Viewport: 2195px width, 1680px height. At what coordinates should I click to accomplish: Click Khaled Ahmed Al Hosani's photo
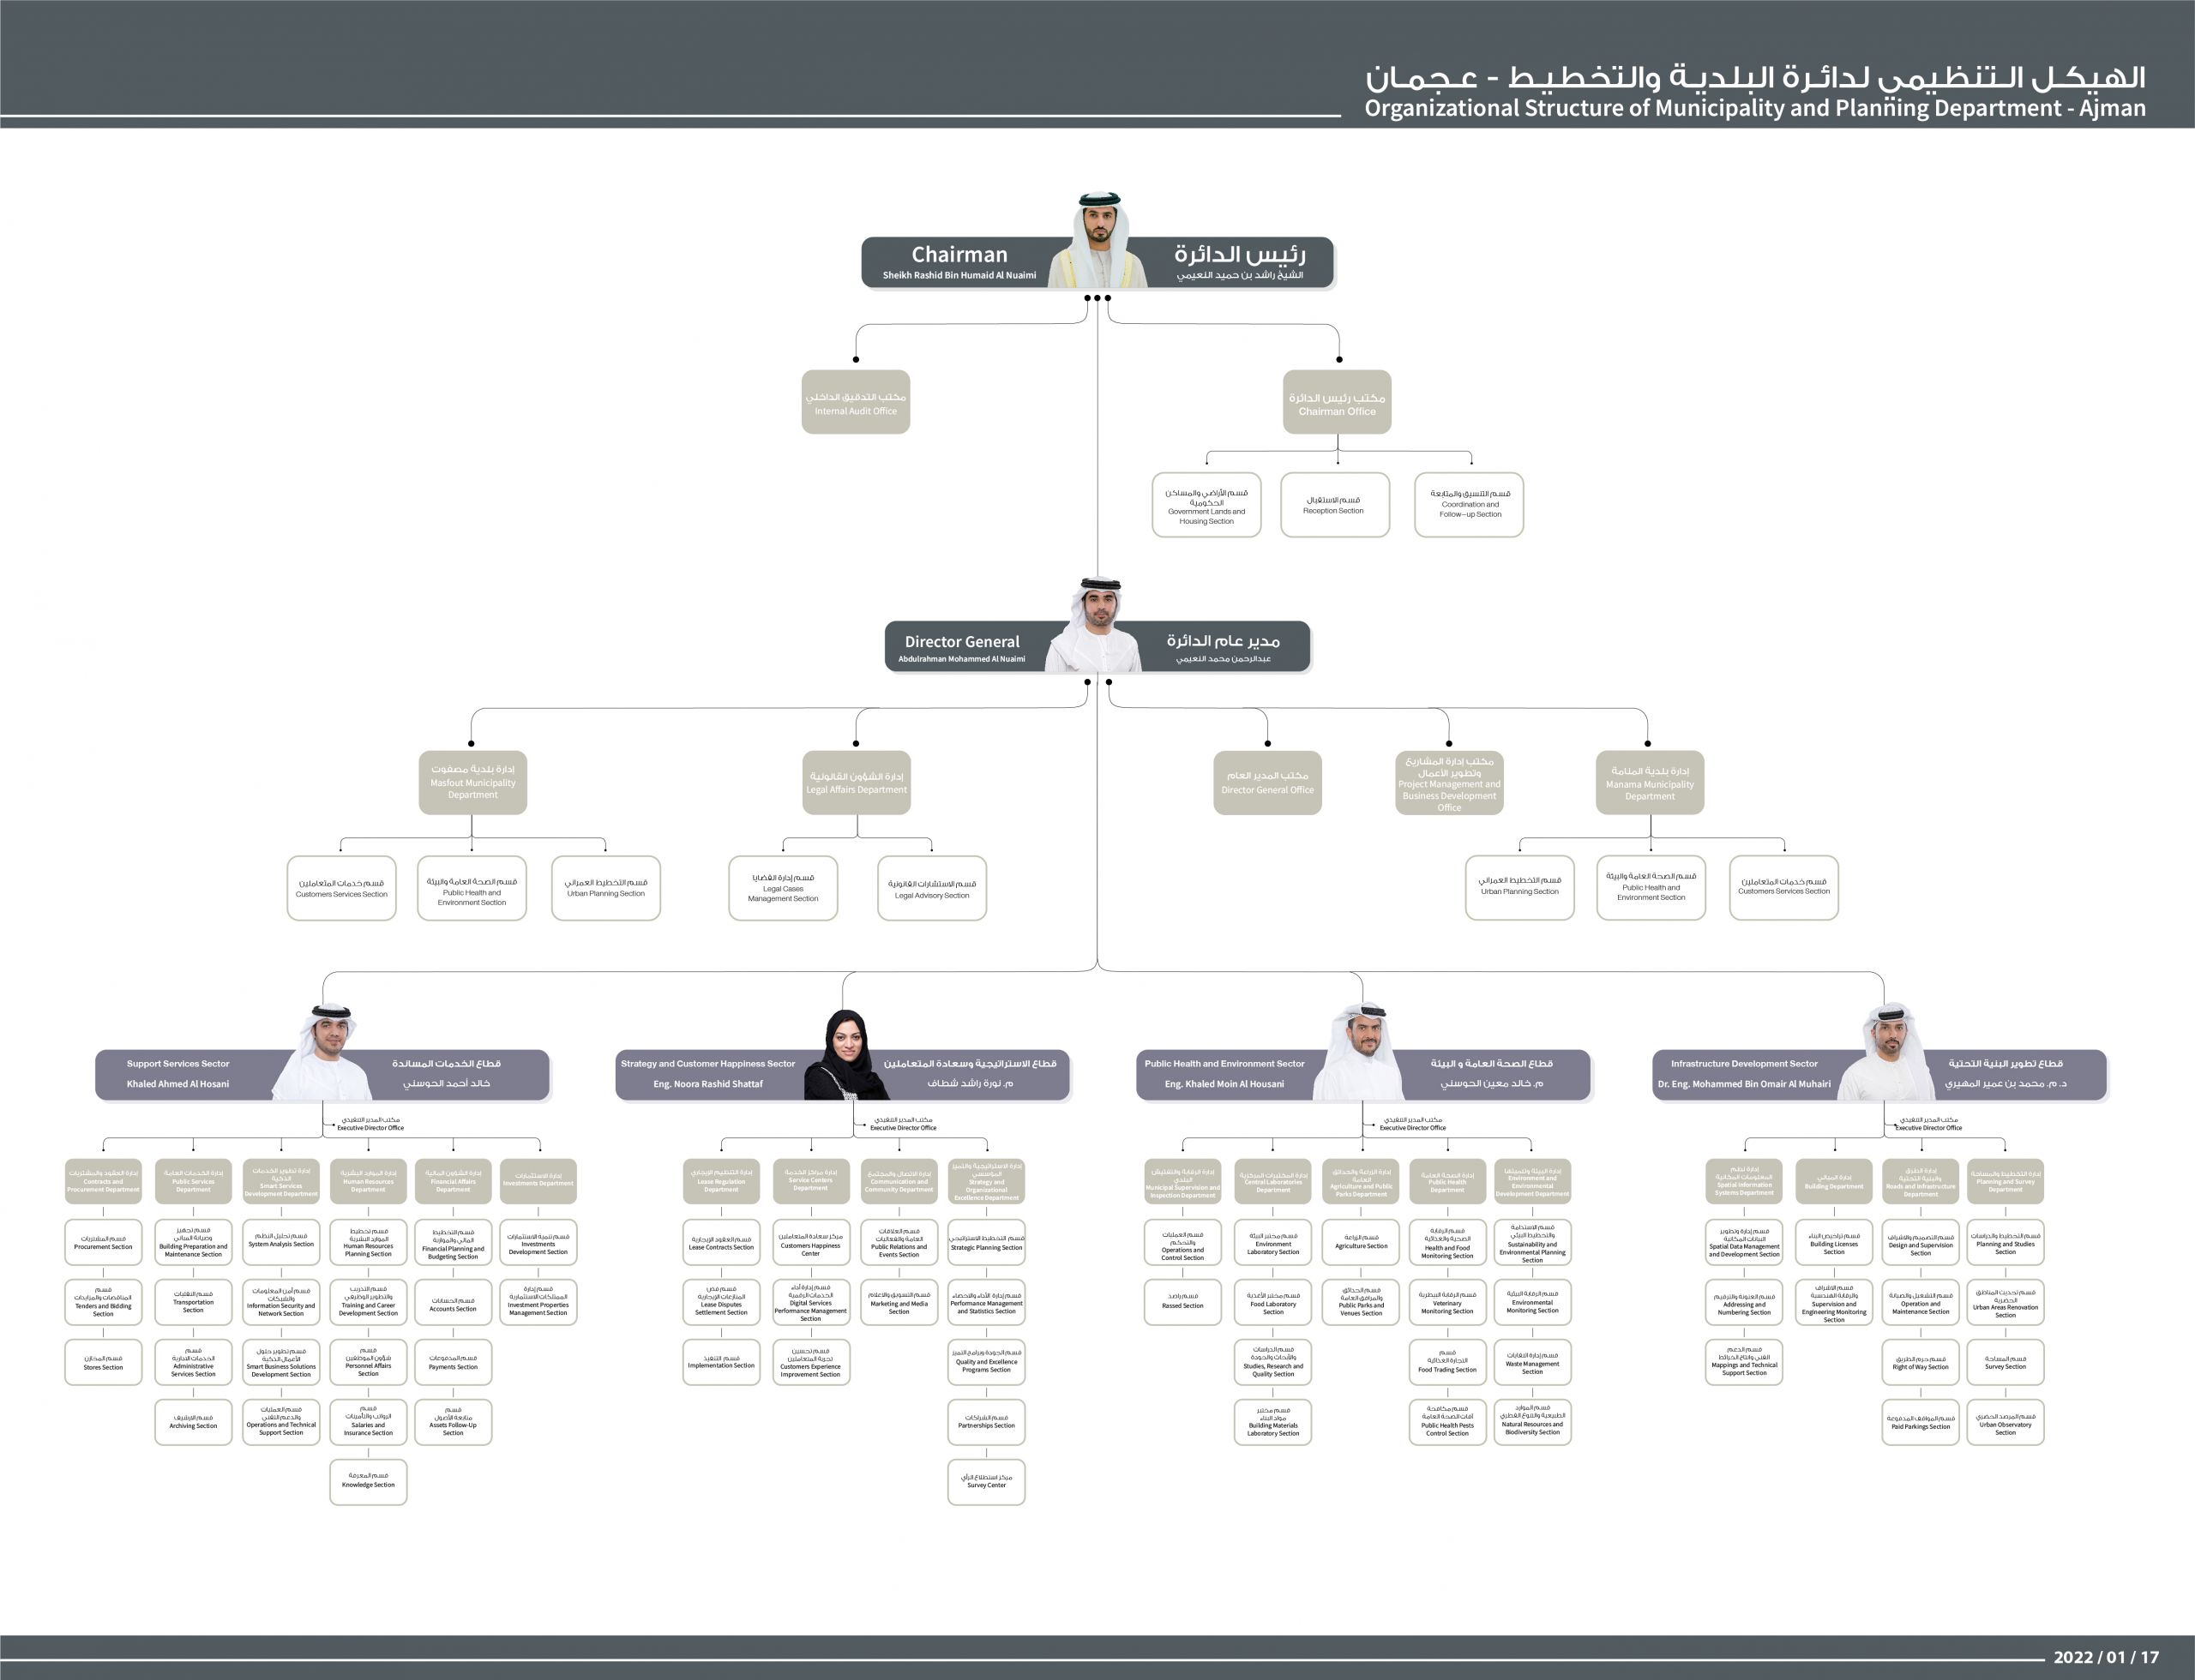(x=323, y=1052)
